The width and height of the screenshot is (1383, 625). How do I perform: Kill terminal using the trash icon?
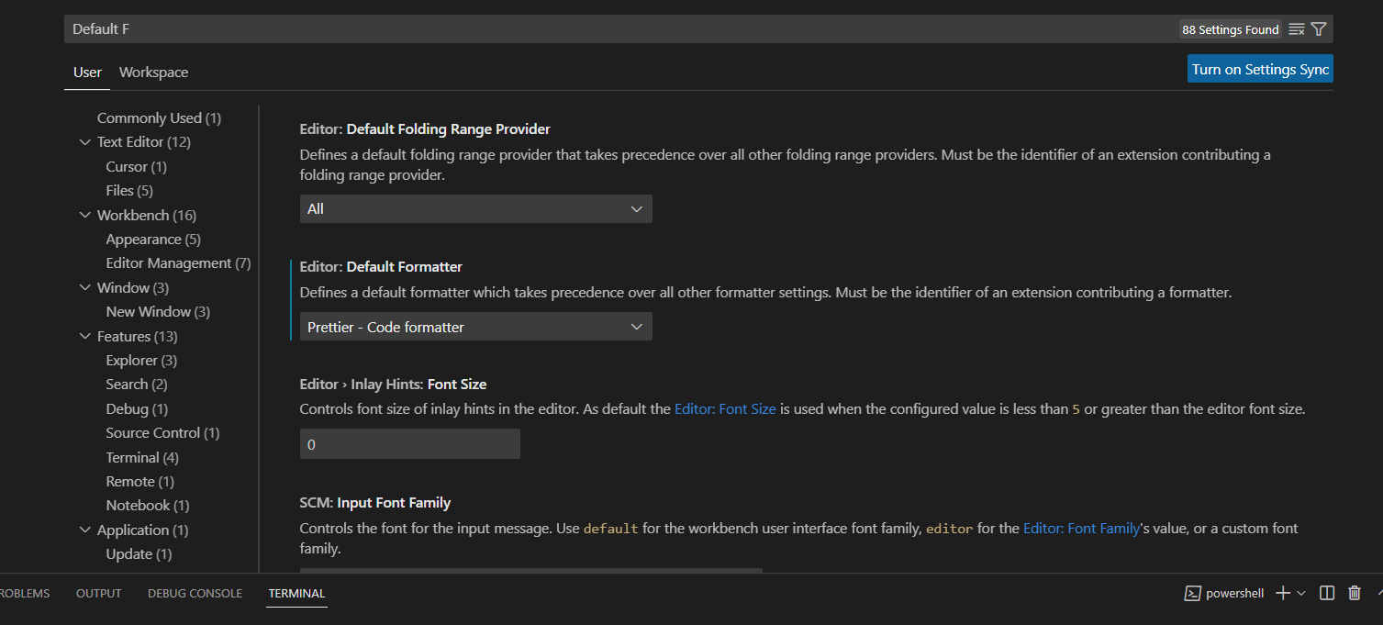[1355, 593]
